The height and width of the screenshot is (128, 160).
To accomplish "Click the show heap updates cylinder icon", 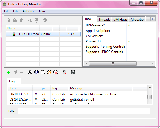I will click(x=9, y=20).
